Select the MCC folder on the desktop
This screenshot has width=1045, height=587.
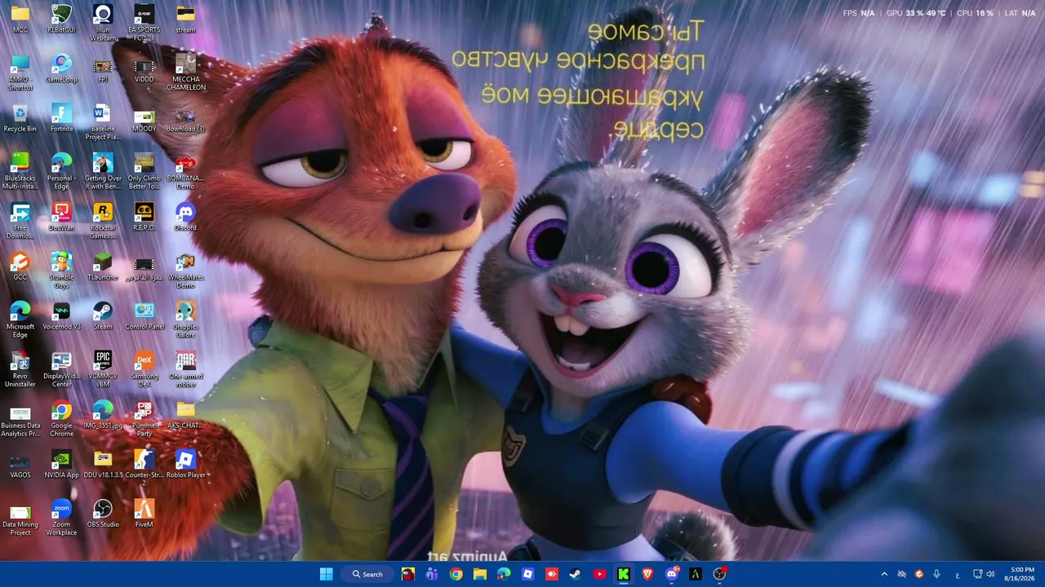click(20, 19)
